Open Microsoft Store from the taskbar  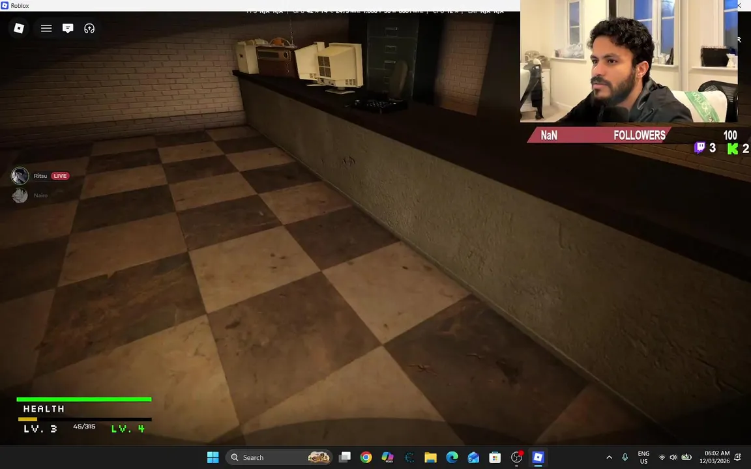click(x=495, y=457)
